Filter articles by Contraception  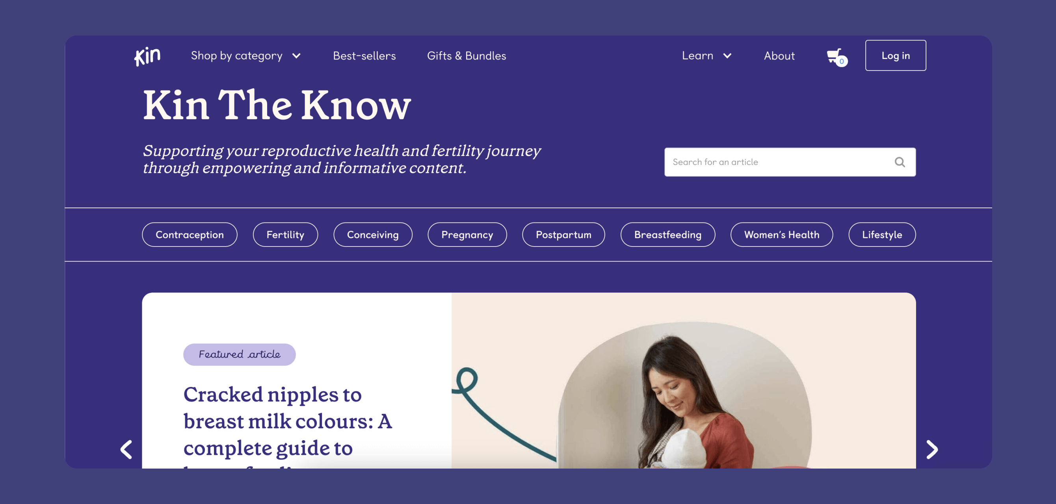190,235
